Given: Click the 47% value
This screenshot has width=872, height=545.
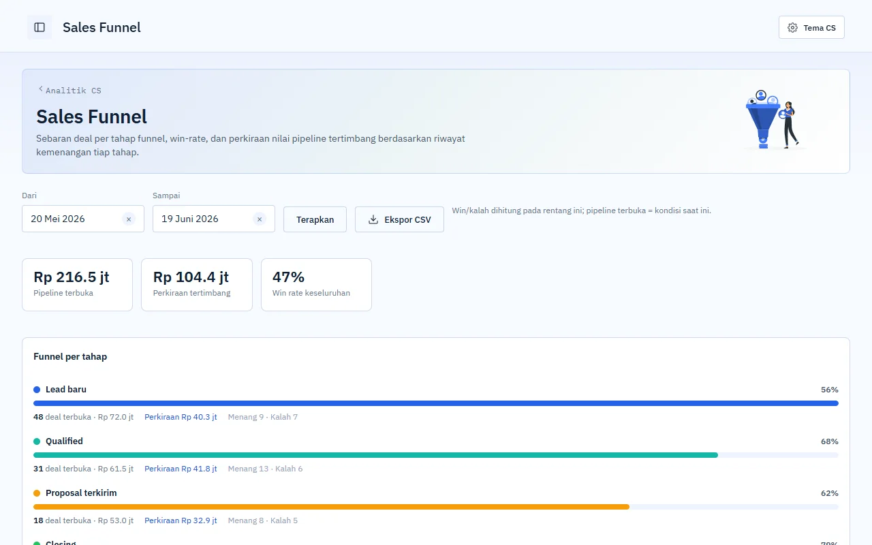Looking at the screenshot, I should [x=288, y=277].
